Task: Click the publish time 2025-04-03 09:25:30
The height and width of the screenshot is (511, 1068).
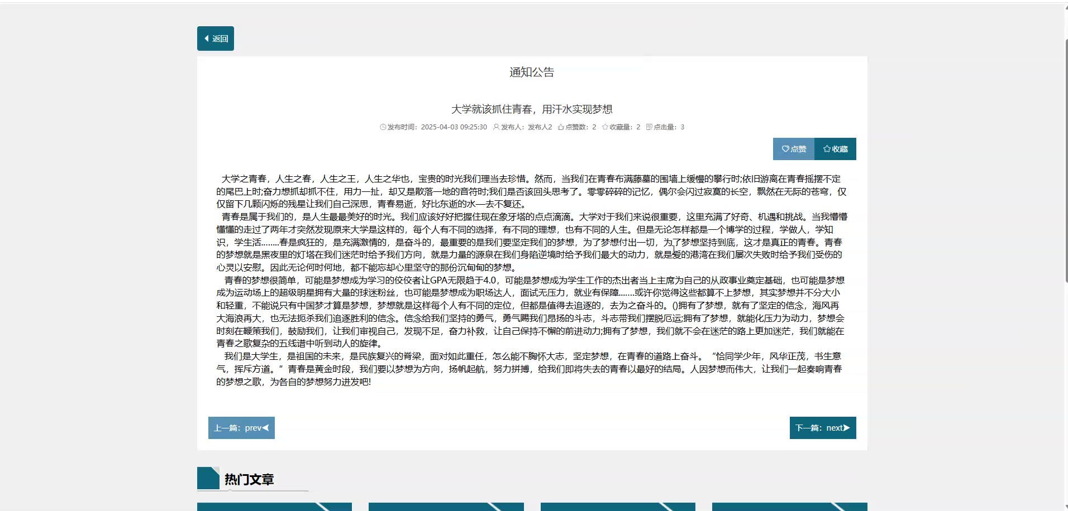Action: [454, 127]
